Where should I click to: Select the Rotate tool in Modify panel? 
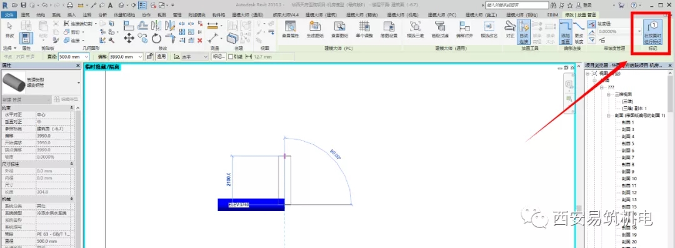click(x=156, y=38)
